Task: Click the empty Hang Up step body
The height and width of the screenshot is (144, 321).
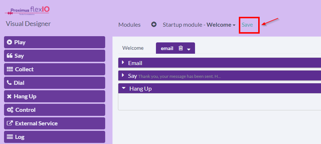Action: click(219, 102)
